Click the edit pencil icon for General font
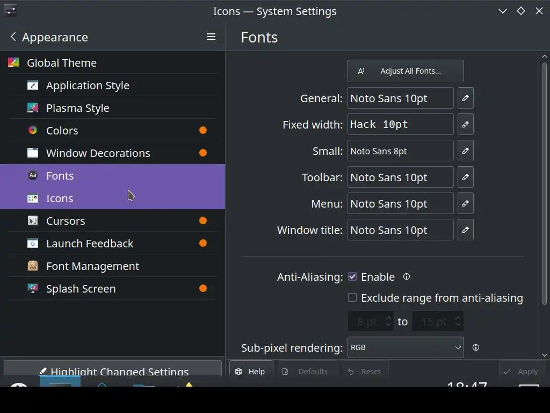This screenshot has width=550, height=413. pyautogui.click(x=465, y=98)
